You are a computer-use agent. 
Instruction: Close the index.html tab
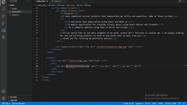[x=47, y=1]
